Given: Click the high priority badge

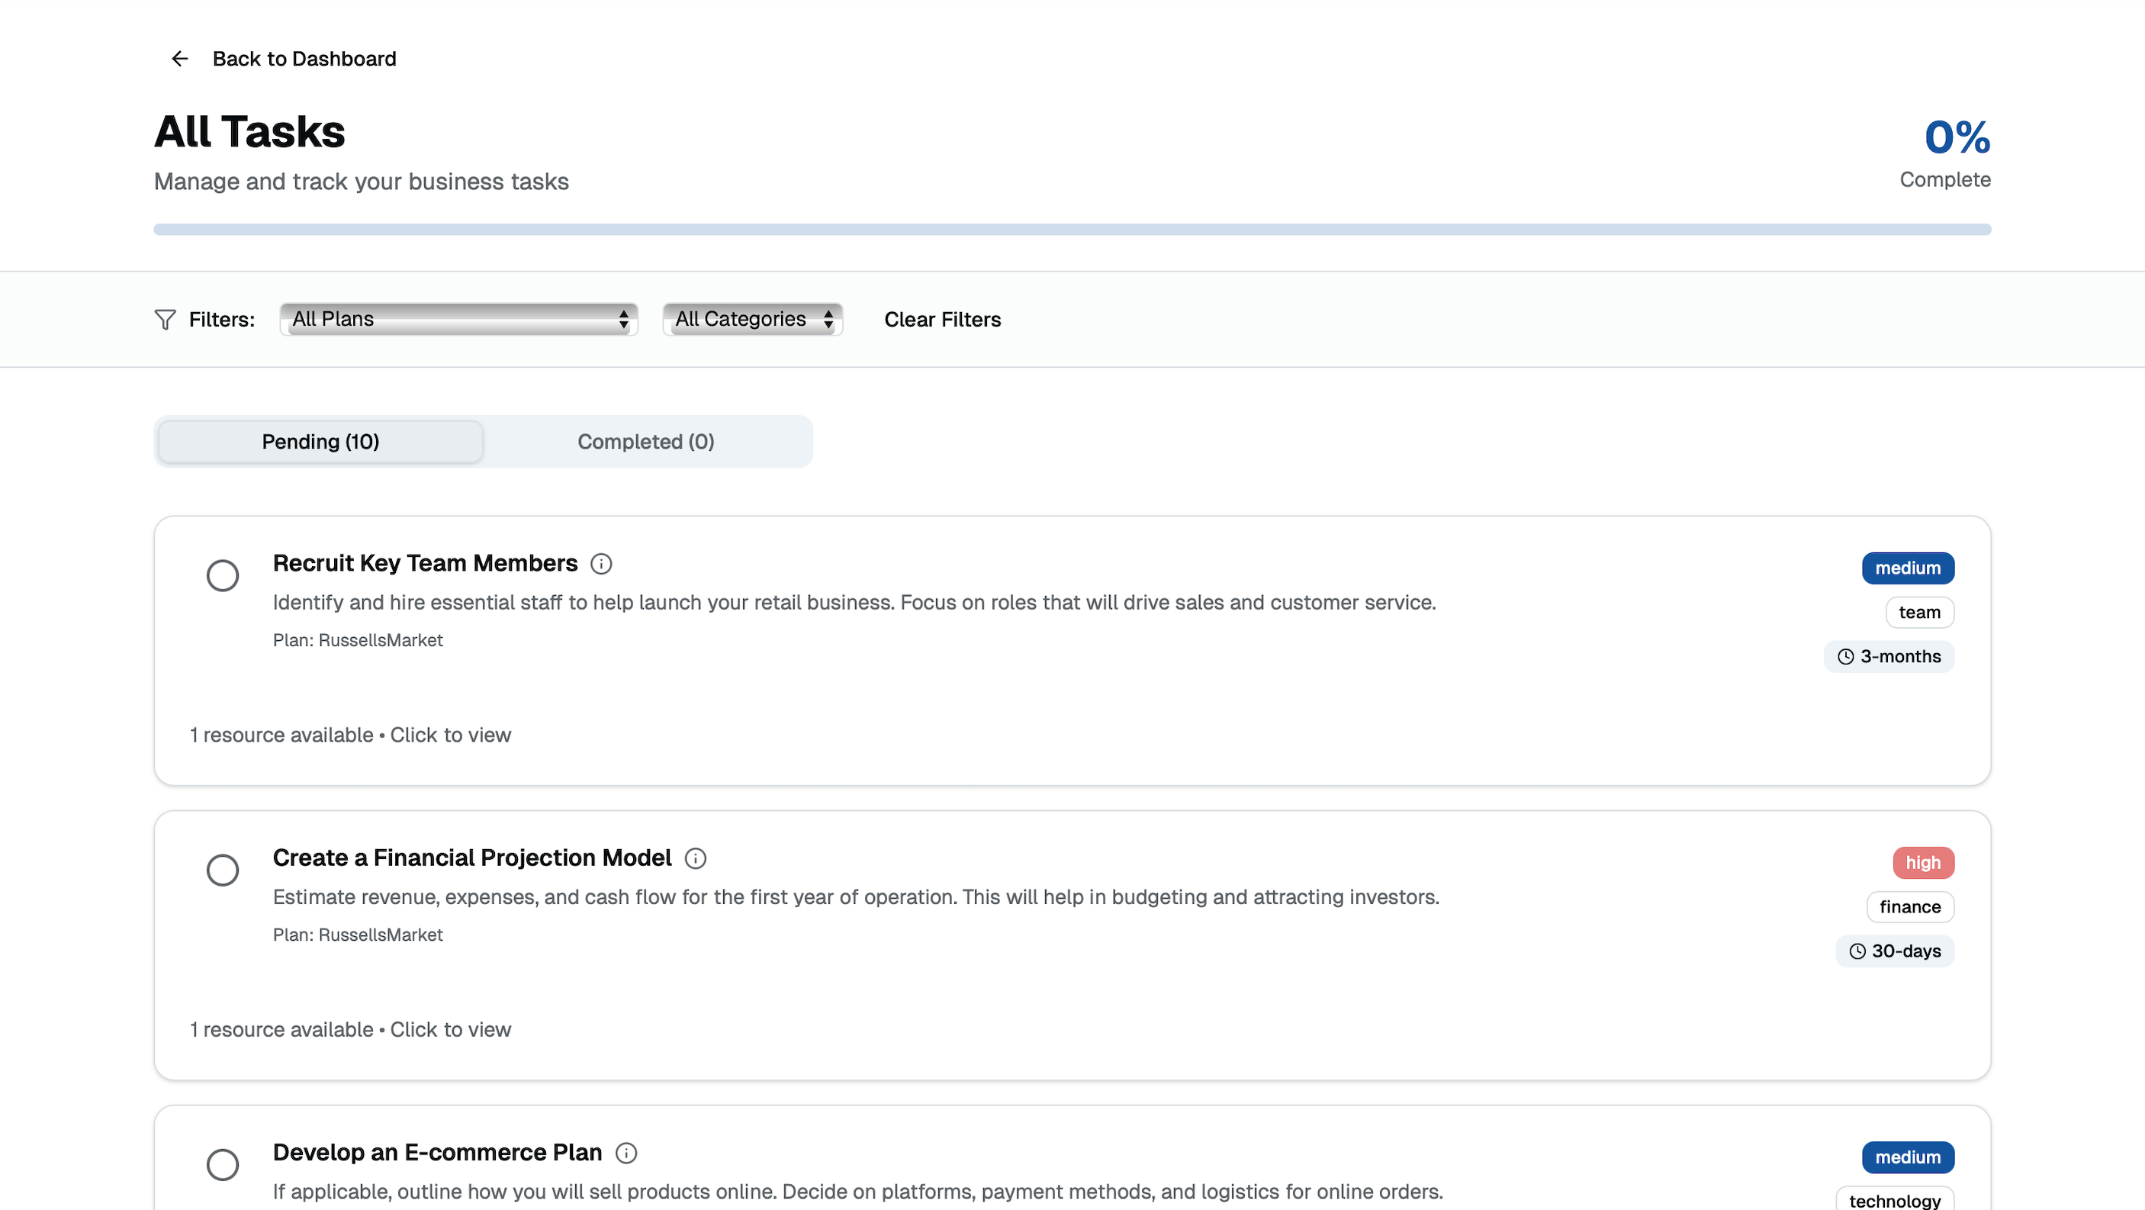Looking at the screenshot, I should tap(1924, 862).
